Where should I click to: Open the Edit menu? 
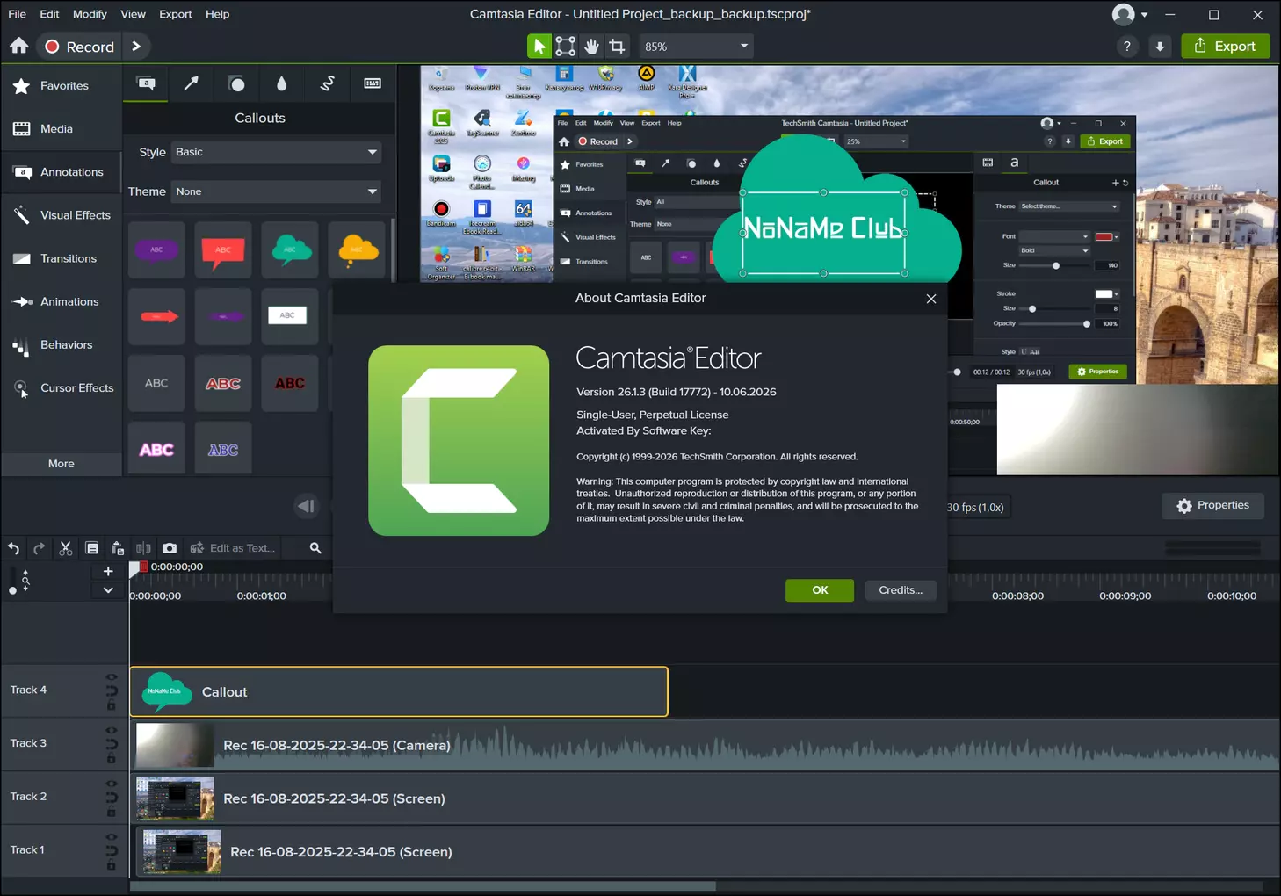click(49, 14)
